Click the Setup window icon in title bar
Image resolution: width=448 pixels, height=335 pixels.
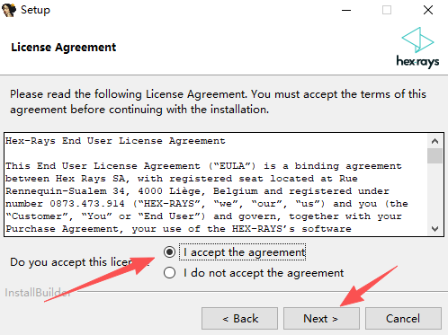[x=9, y=10]
